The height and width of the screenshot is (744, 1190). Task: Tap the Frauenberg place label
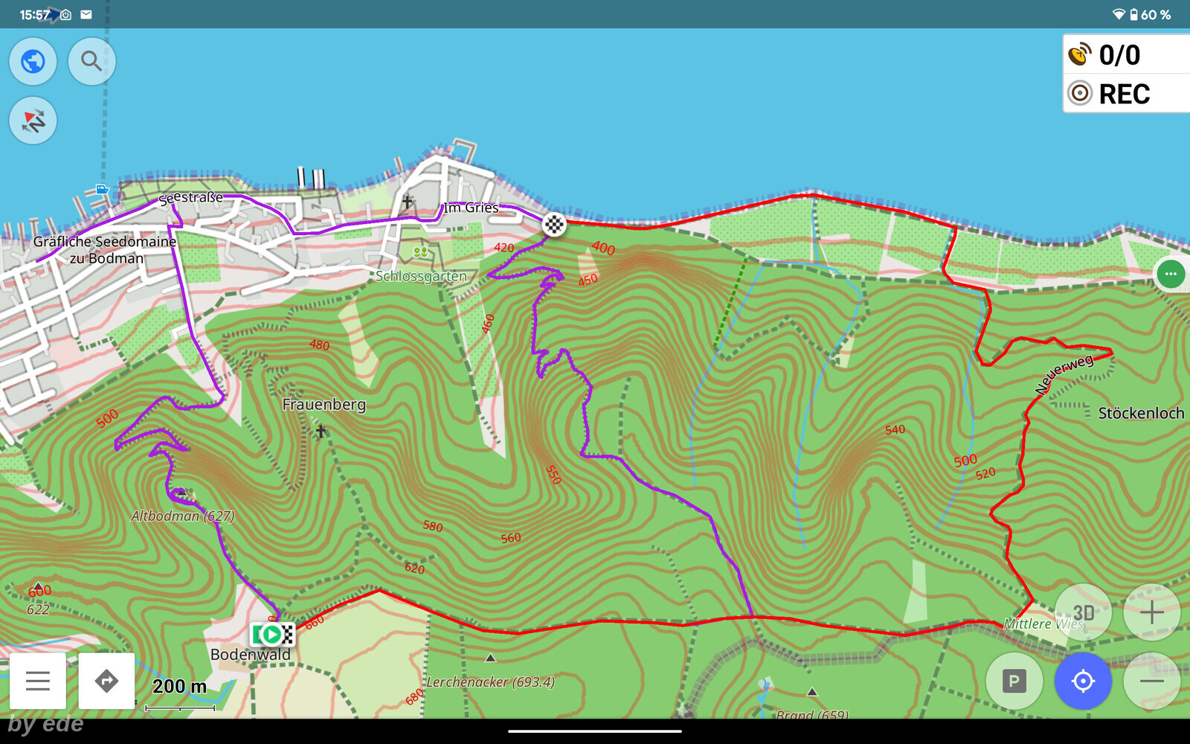tap(324, 405)
